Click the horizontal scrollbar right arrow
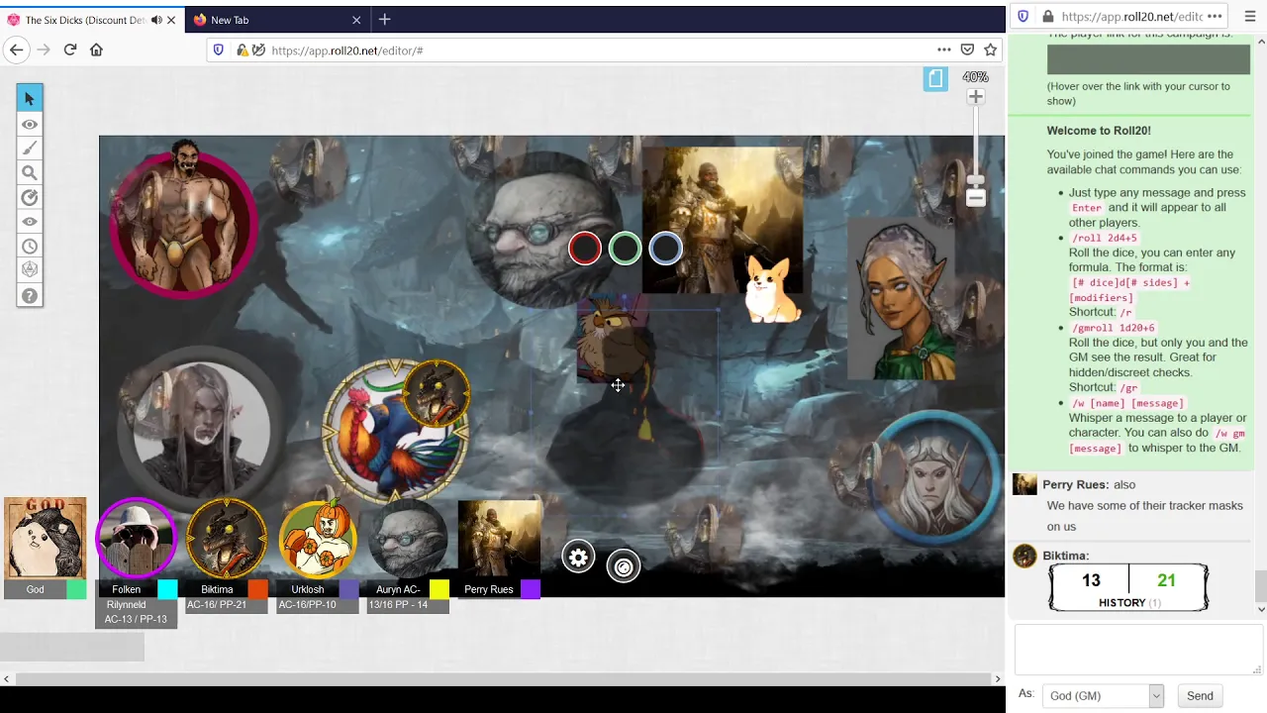 (998, 679)
